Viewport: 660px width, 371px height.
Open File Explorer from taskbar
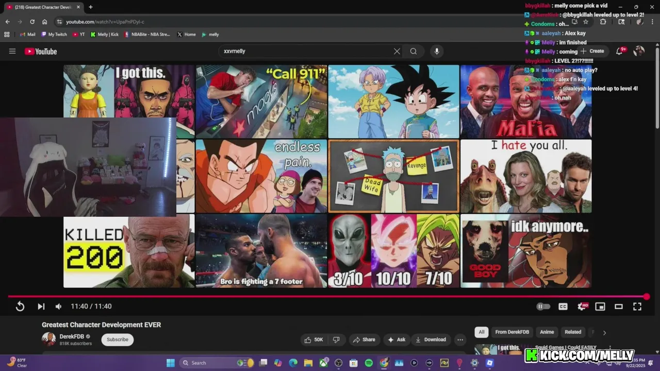point(308,363)
